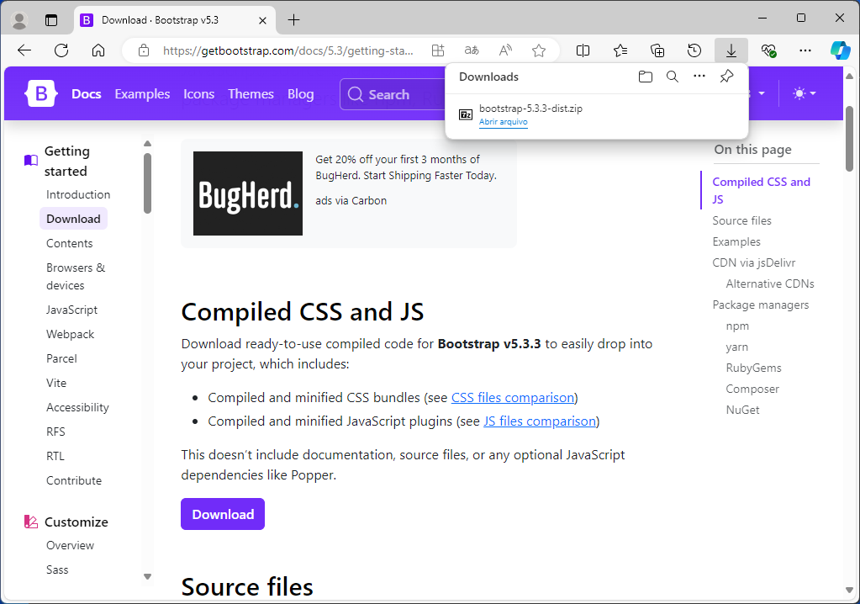This screenshot has width=860, height=604.
Task: Click in the docs Search field
Action: pos(393,94)
